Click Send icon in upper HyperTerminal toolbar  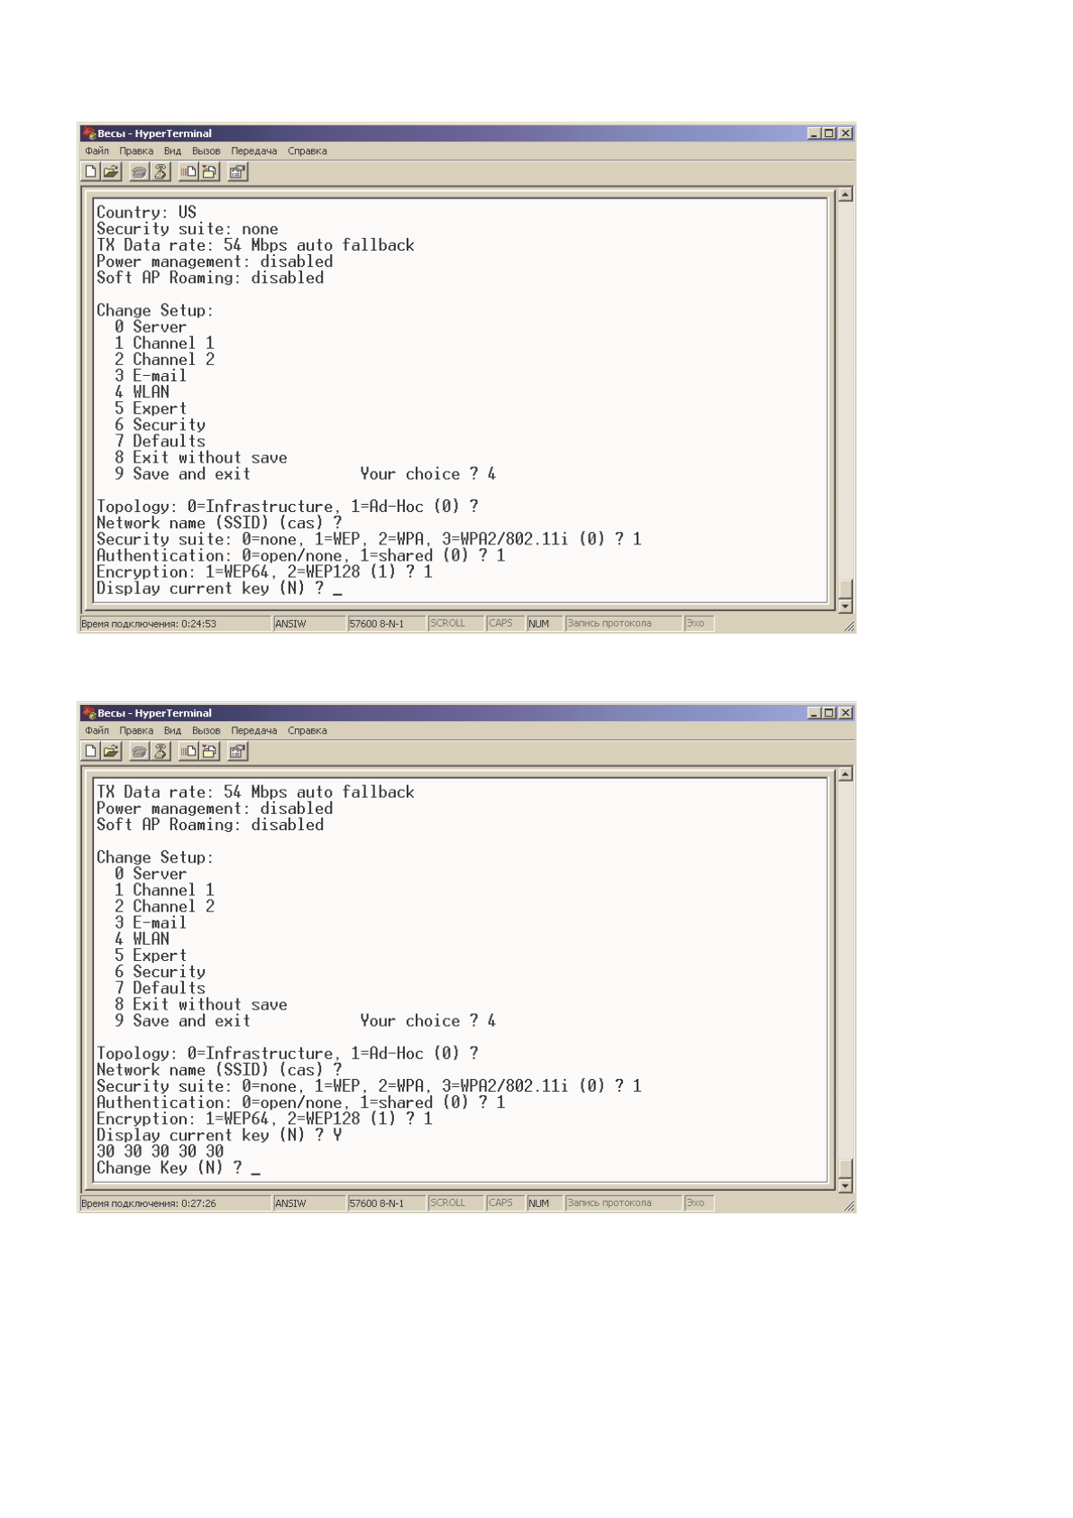[188, 171]
